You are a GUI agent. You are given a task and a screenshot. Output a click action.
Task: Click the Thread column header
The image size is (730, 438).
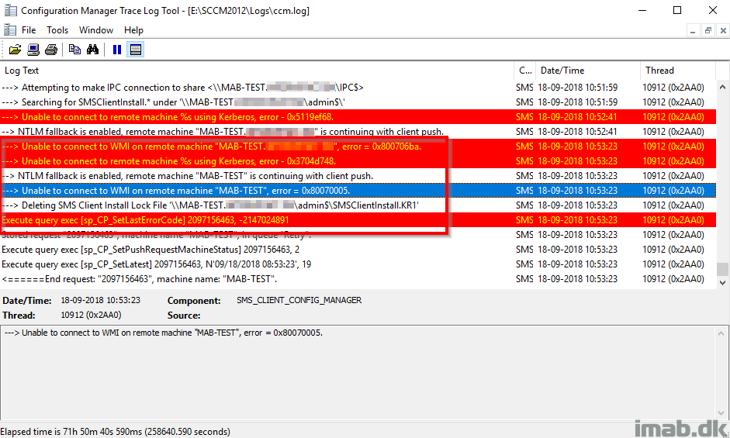675,70
